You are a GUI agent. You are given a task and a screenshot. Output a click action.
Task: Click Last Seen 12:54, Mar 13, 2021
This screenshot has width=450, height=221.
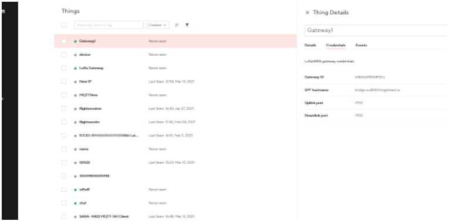point(171,82)
